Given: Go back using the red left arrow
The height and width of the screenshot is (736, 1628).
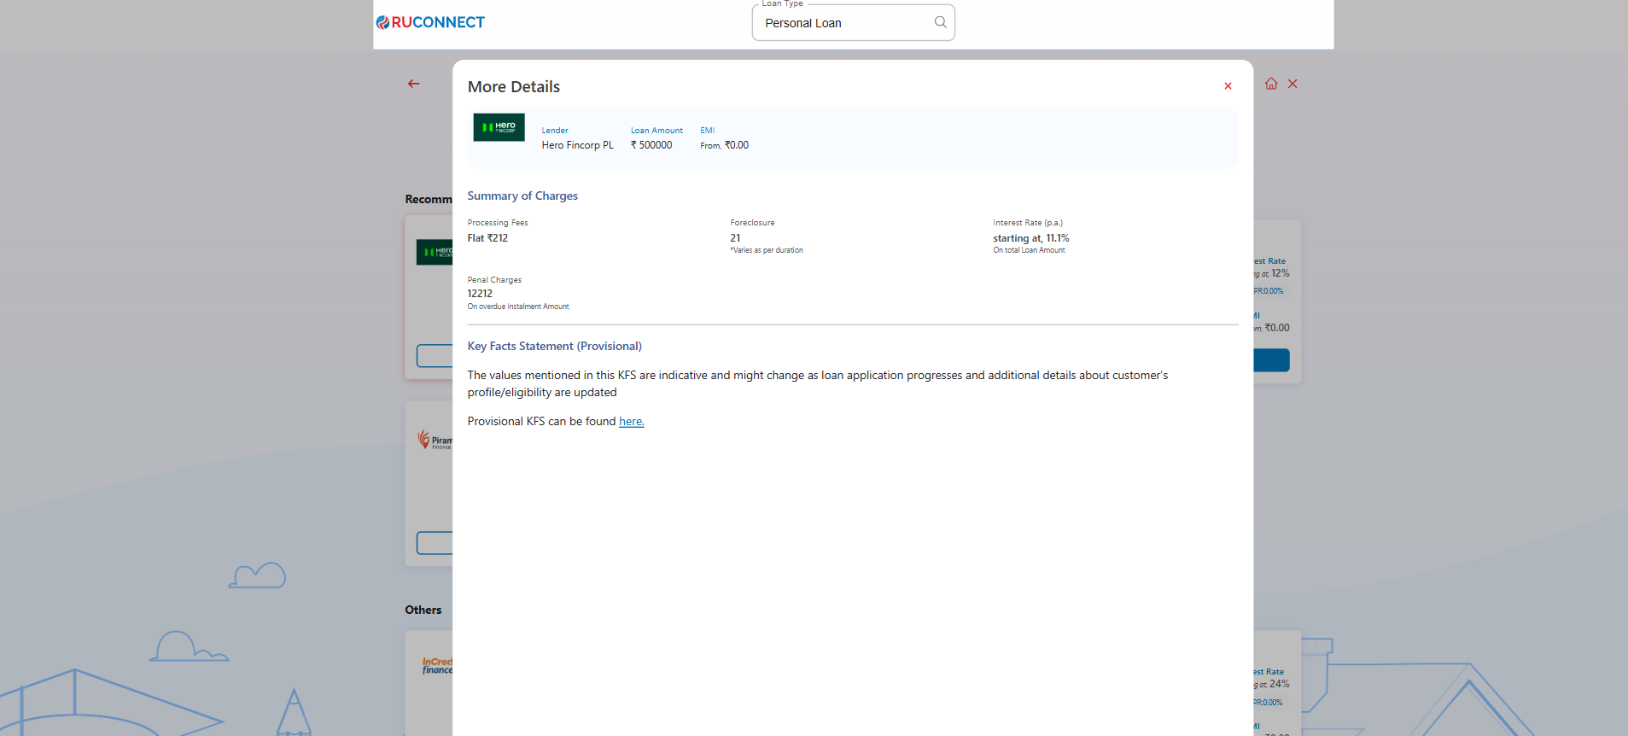Looking at the screenshot, I should click(414, 84).
